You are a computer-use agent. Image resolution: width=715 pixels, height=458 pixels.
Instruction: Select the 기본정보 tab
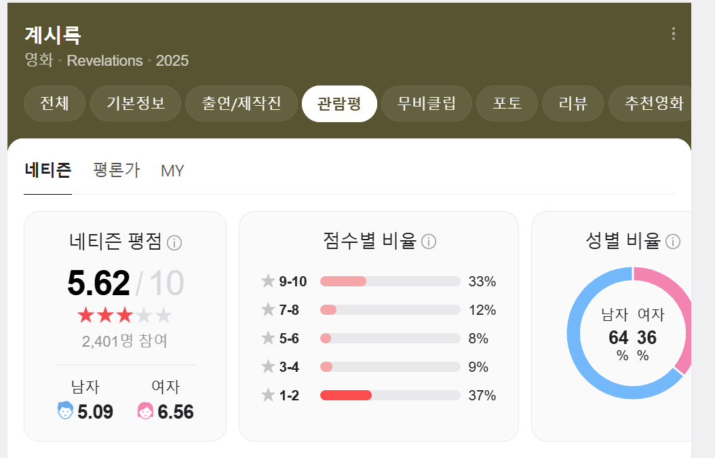(135, 103)
